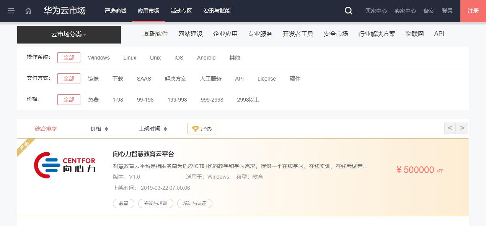Click the 上架时间 2019-03-22 07:00:06 text
Image resolution: width=486 pixels, height=226 pixels.
click(x=152, y=188)
